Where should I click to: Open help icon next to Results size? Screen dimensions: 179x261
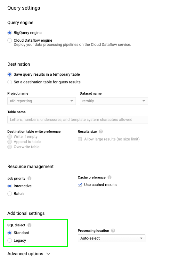point(101,131)
